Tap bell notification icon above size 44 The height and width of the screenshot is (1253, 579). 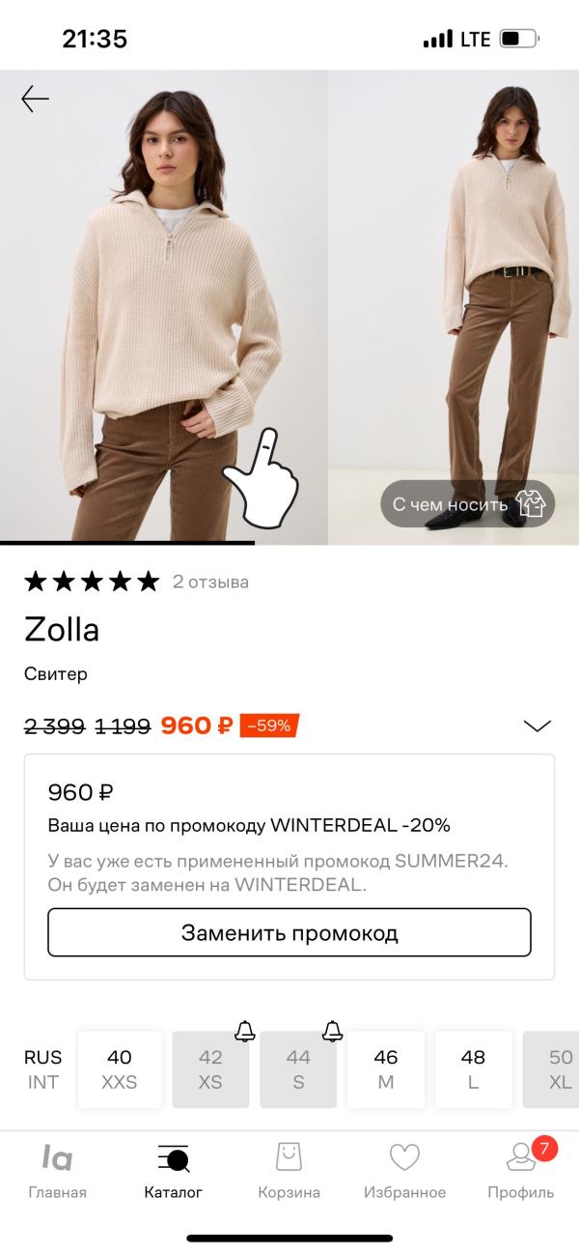(x=333, y=1031)
